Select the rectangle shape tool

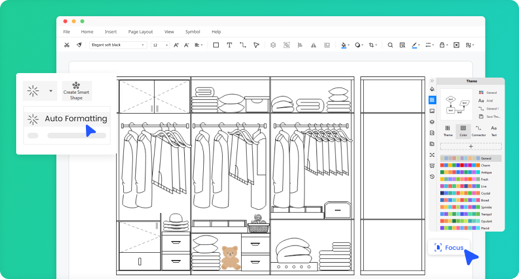pos(216,45)
